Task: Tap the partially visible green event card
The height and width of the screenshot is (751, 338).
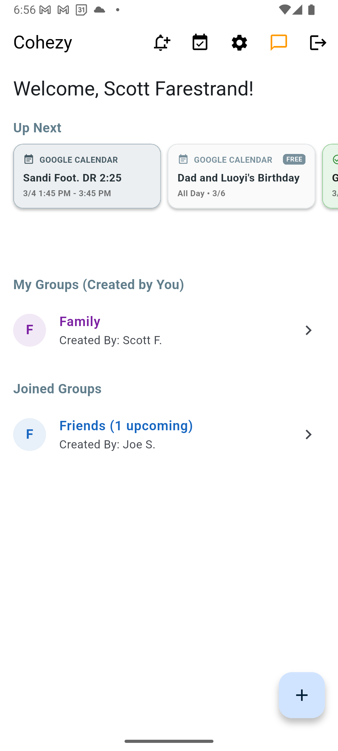Action: tap(331, 176)
